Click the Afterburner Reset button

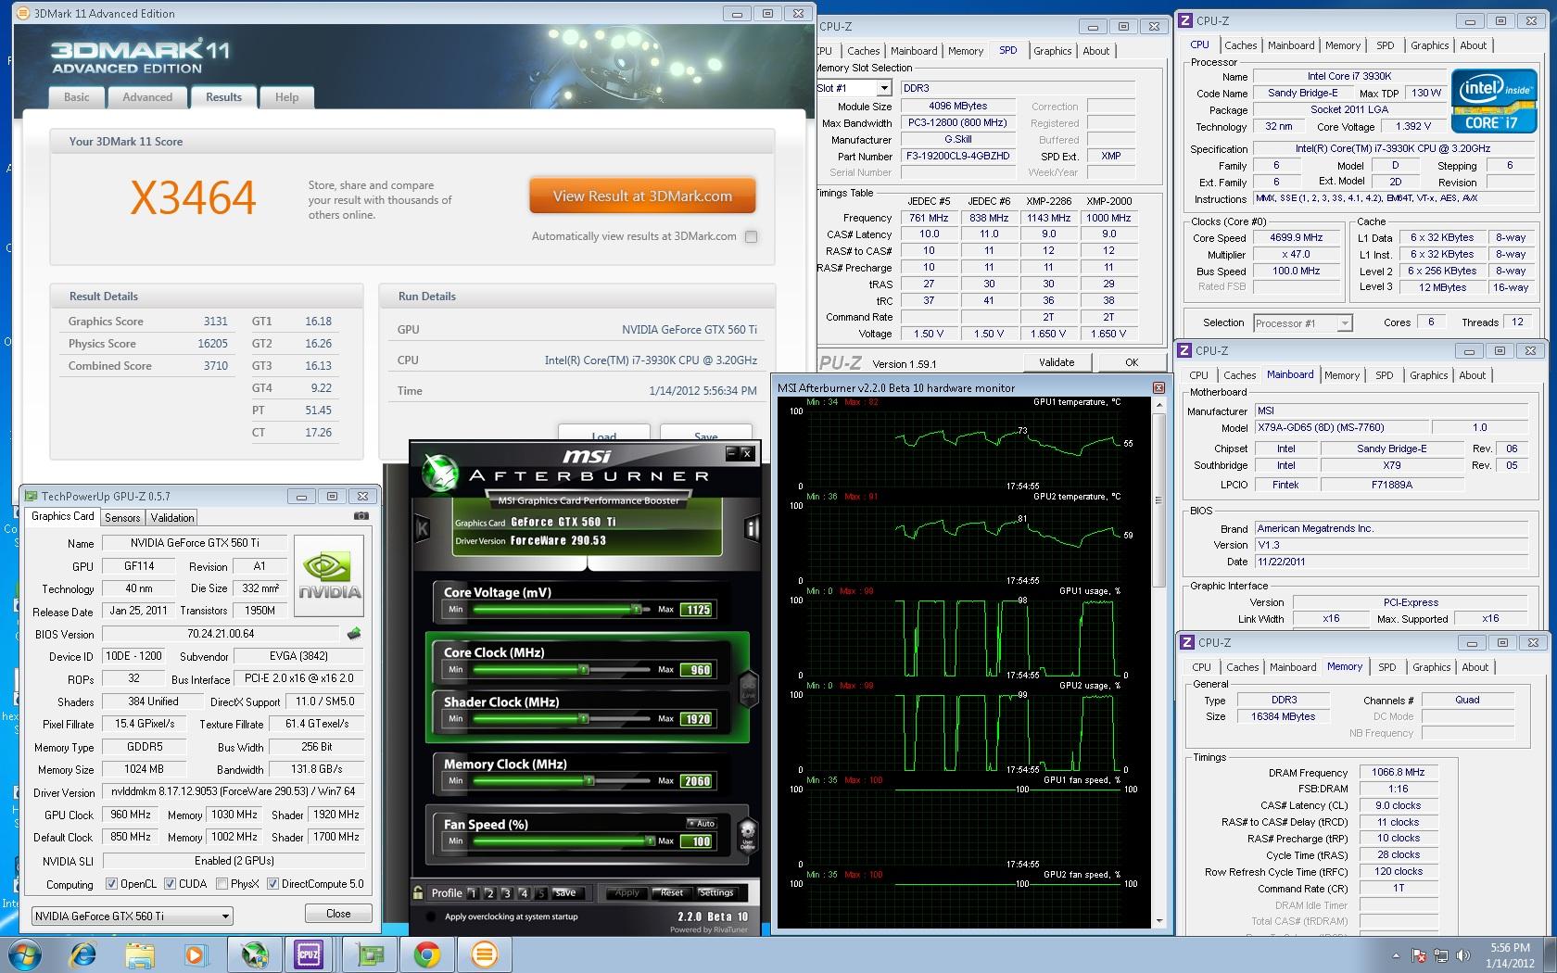coord(671,893)
